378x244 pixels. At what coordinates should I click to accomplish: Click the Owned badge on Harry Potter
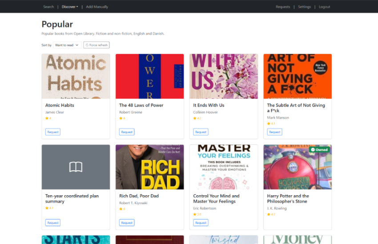point(319,150)
